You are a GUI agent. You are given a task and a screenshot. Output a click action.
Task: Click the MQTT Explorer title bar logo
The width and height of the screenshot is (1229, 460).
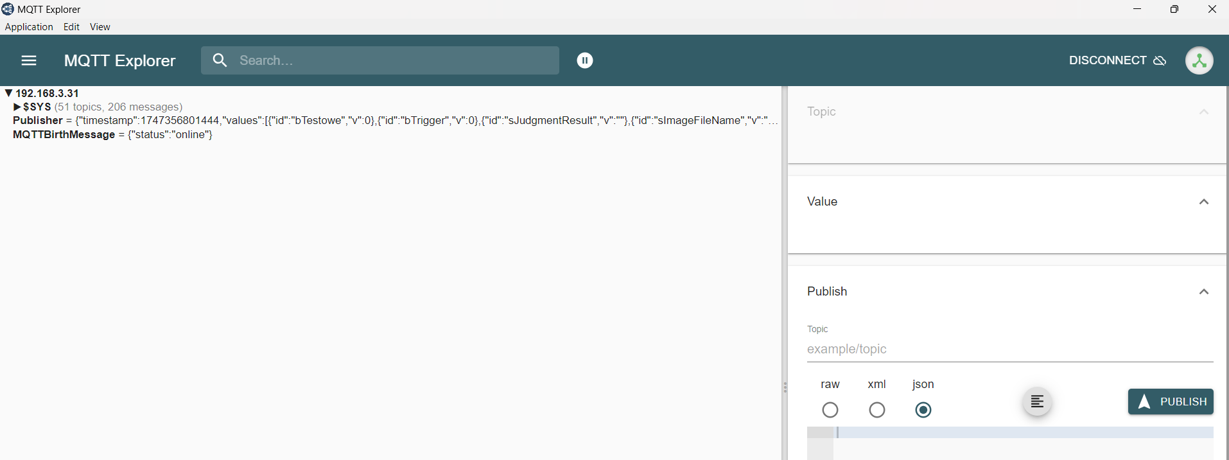pos(8,9)
